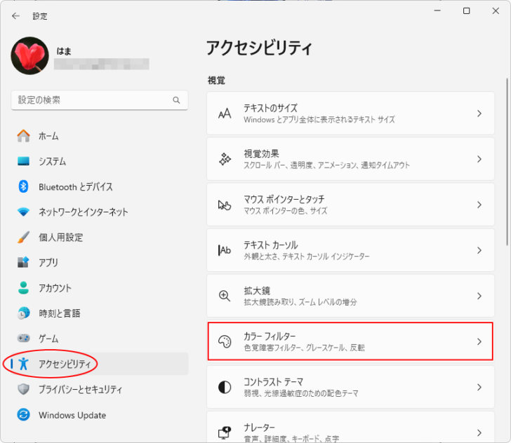
Task: Open ホーム in the sidebar
Action: click(x=100, y=136)
